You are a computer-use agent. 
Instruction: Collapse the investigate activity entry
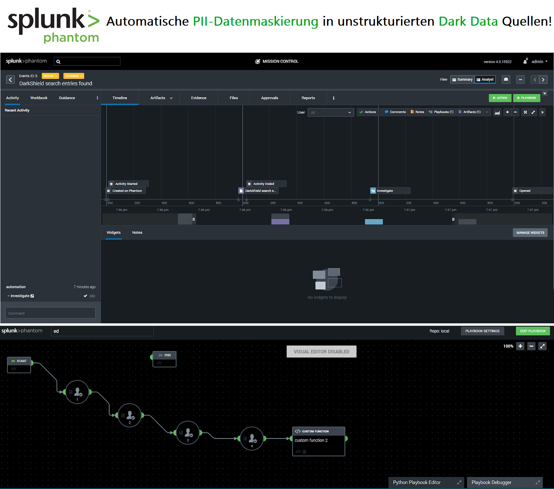[x=8, y=296]
